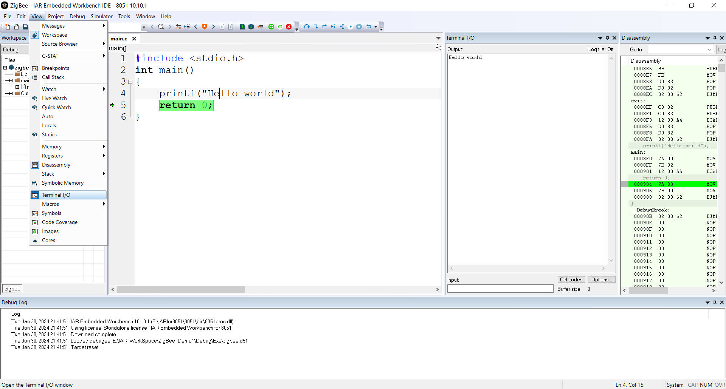Expand the Memory submenu
The height and width of the screenshot is (389, 726).
tap(68, 147)
